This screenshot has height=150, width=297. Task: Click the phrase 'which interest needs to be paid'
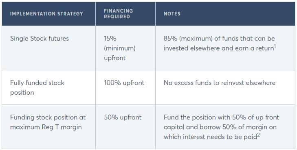pos(210,137)
